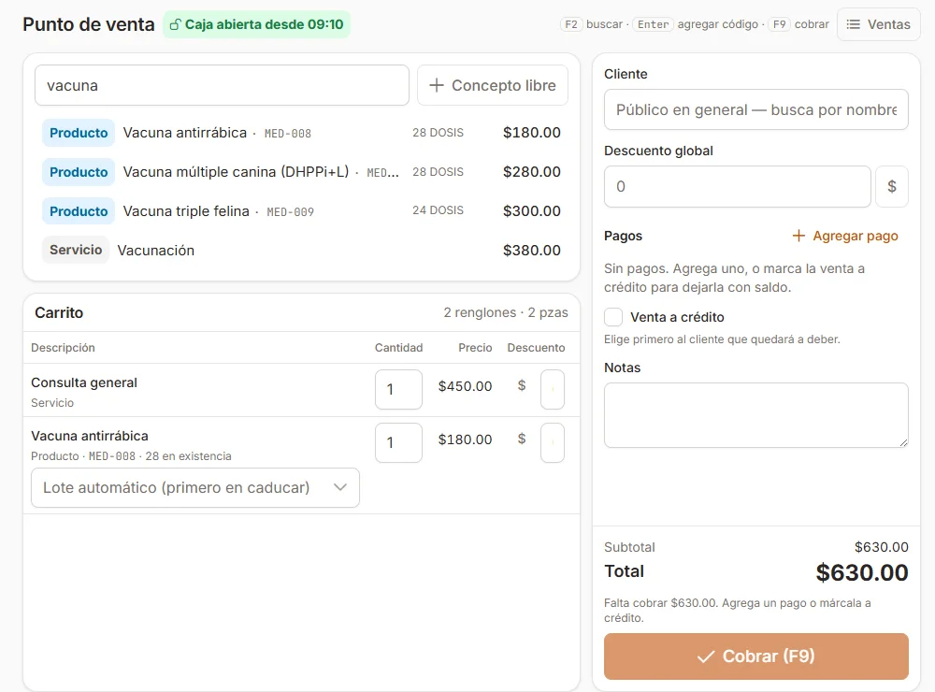The height and width of the screenshot is (692, 935).
Task: Click the checkmark icon on the Cobrar button
Action: pos(706,656)
